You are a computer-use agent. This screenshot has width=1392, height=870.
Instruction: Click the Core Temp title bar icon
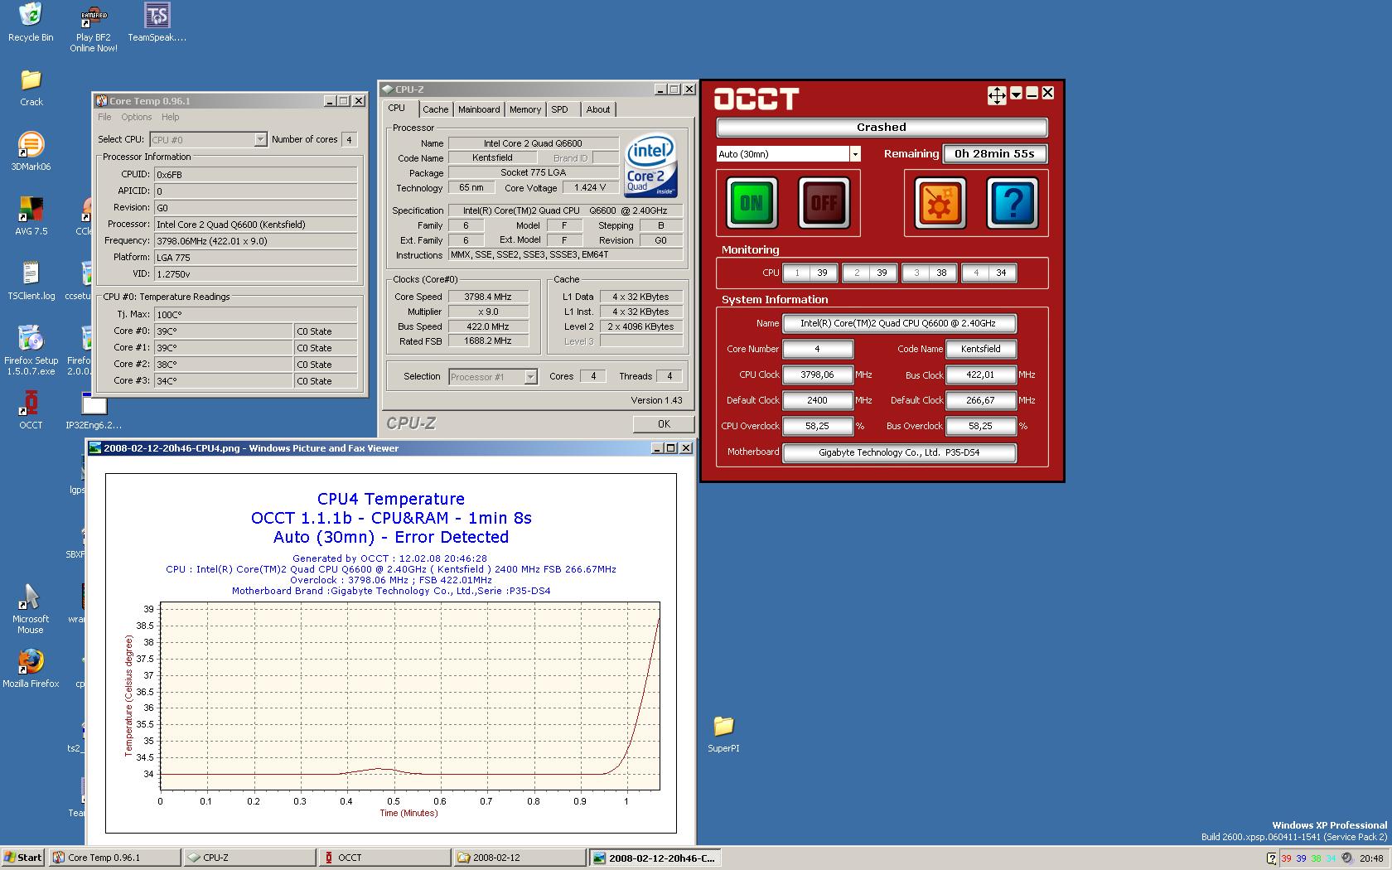point(101,101)
